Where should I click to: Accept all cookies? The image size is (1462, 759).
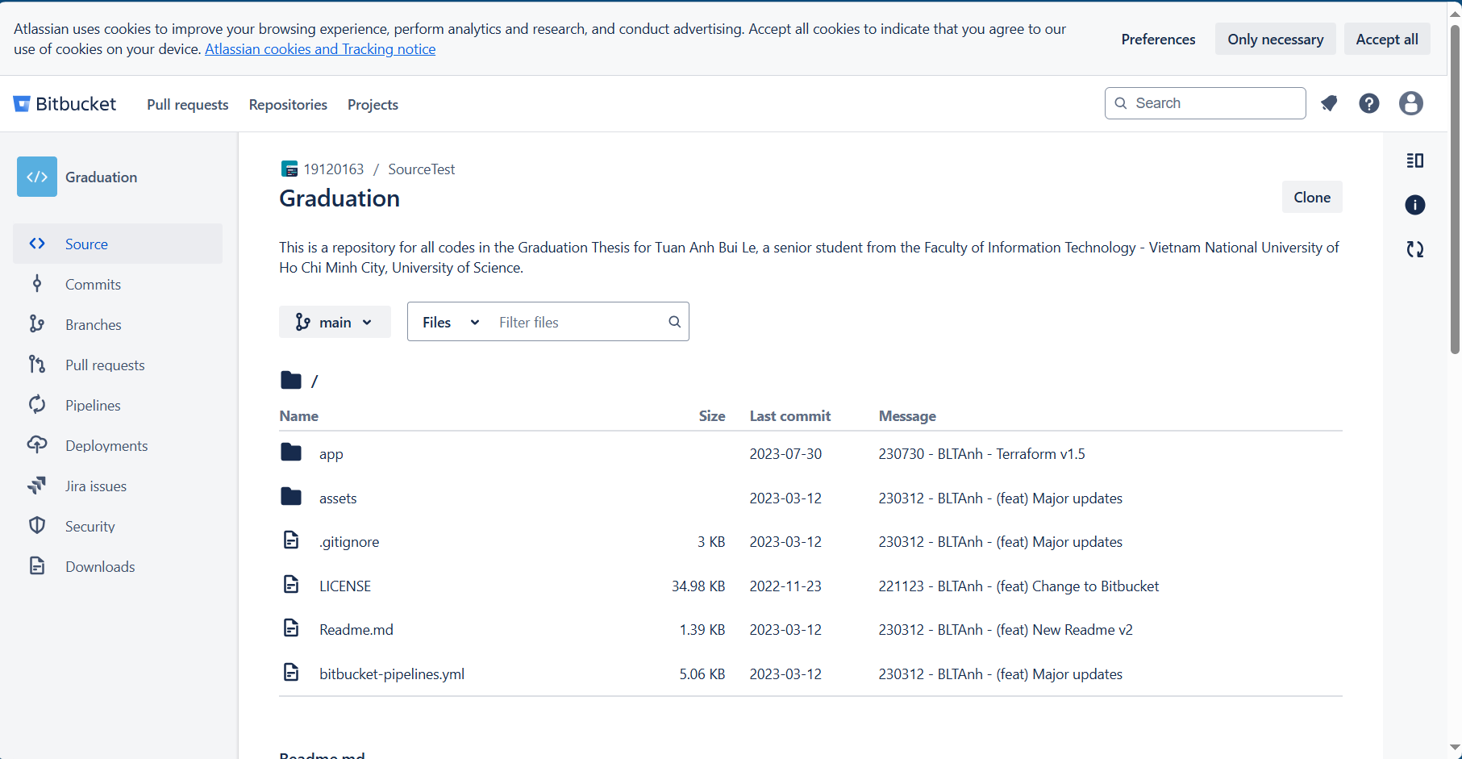point(1387,39)
